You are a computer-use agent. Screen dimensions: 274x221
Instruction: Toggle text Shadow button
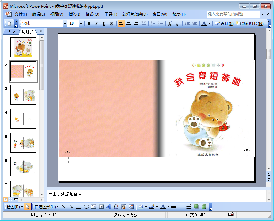(111, 24)
